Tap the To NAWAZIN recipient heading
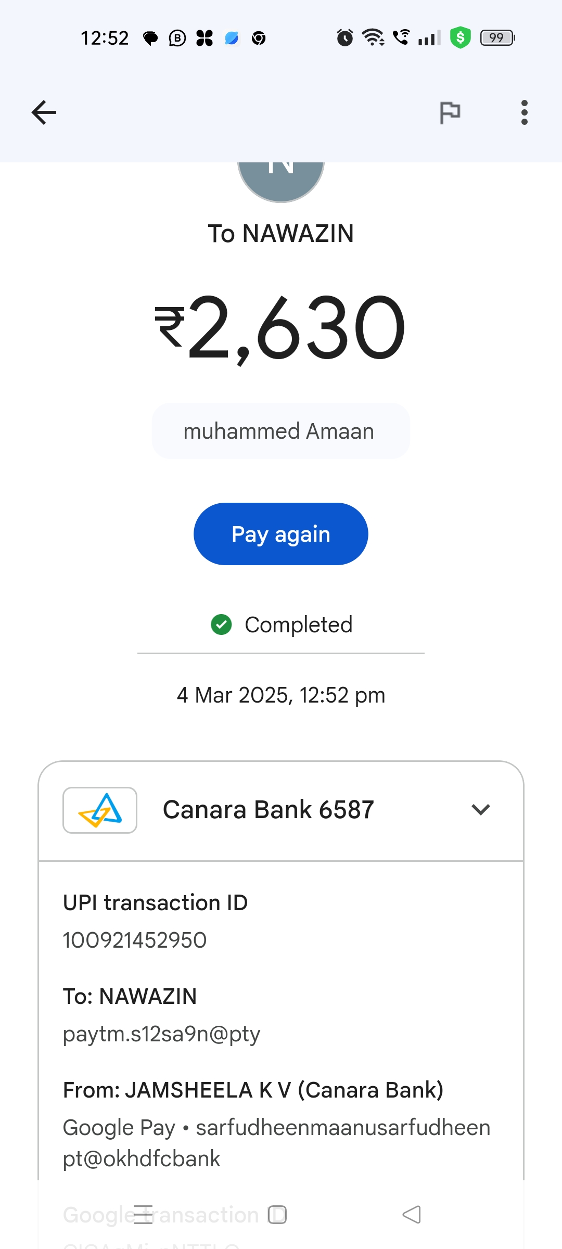This screenshot has height=1249, width=562. (280, 234)
